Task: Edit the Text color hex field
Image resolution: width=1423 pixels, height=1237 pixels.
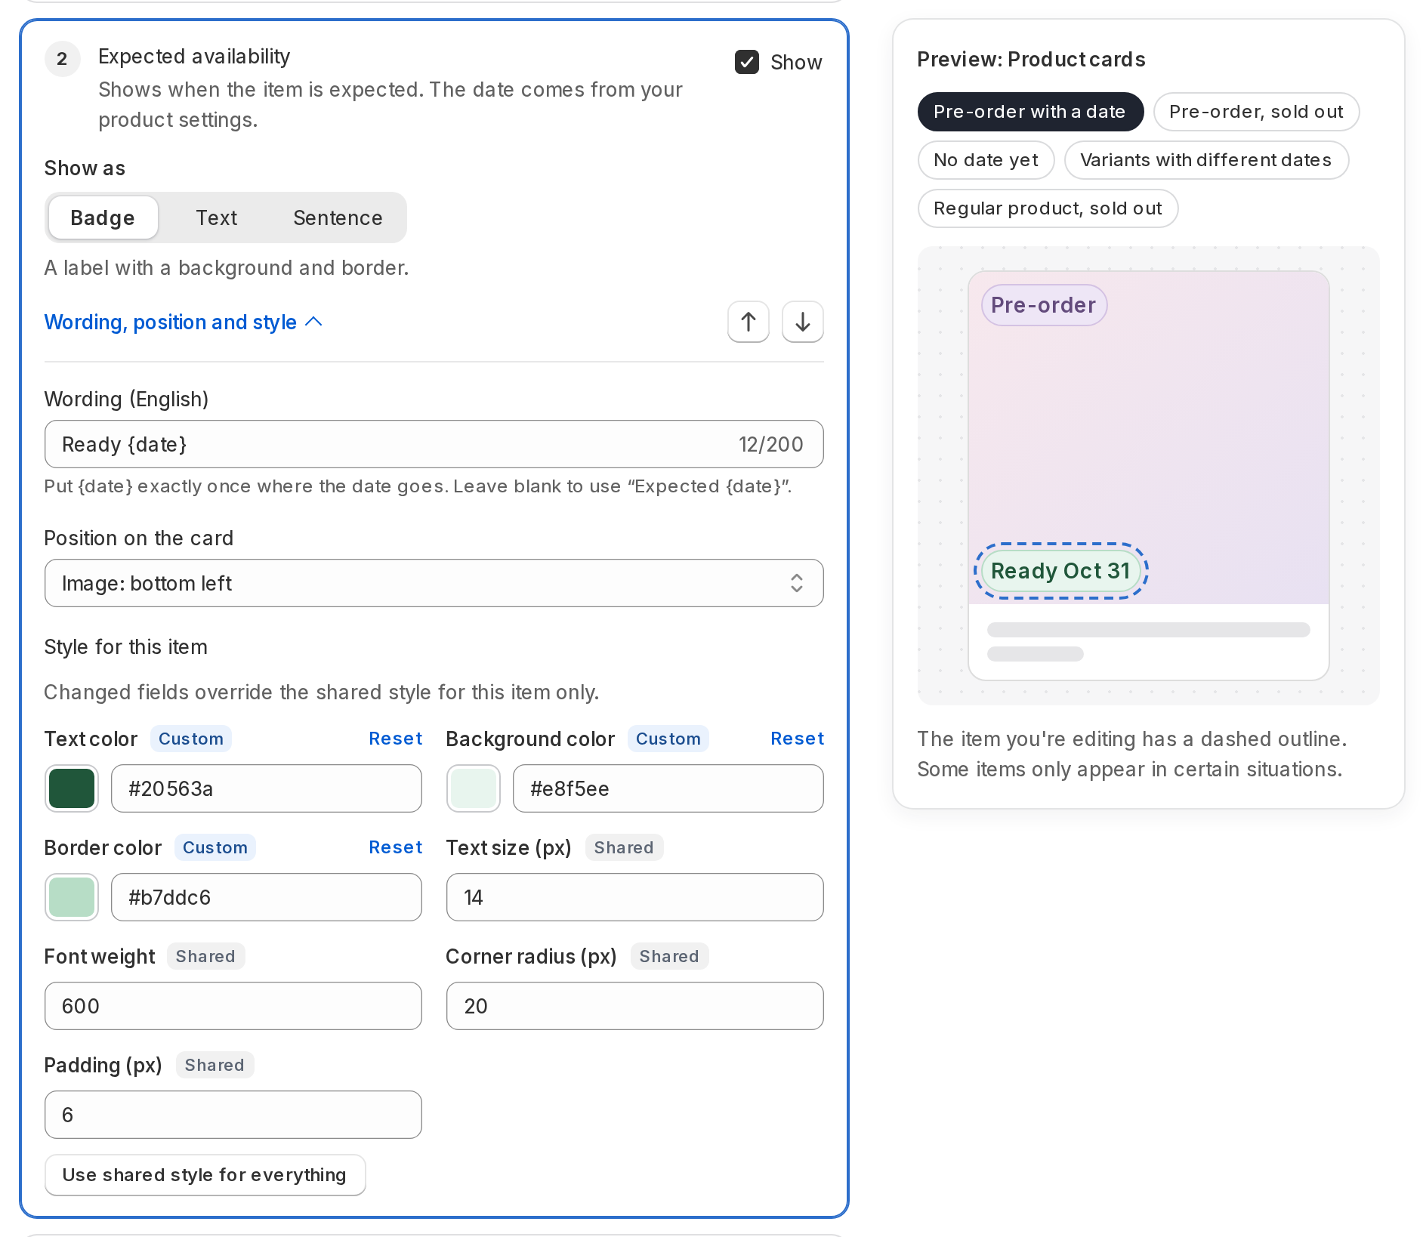Action: 266,788
